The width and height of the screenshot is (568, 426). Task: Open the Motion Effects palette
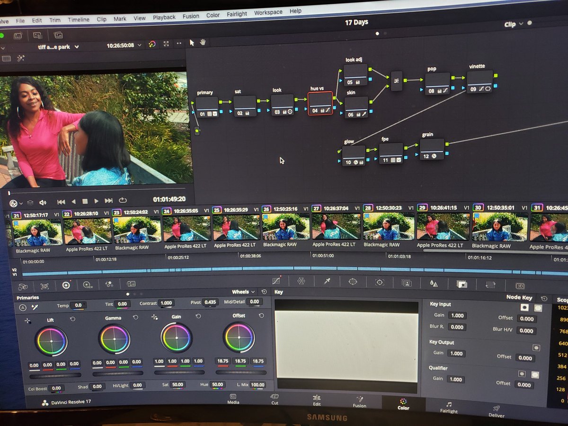coord(131,284)
